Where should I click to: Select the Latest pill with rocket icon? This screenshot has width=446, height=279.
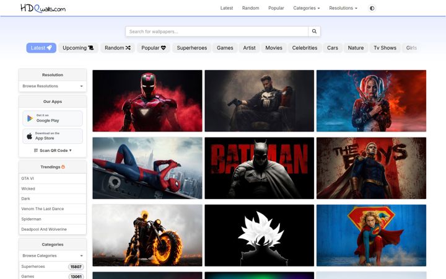click(x=42, y=48)
